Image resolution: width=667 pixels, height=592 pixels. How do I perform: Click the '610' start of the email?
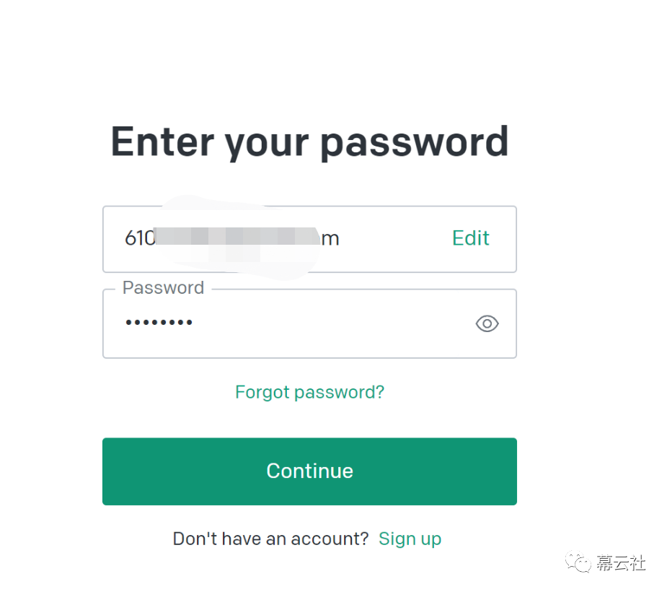(139, 238)
